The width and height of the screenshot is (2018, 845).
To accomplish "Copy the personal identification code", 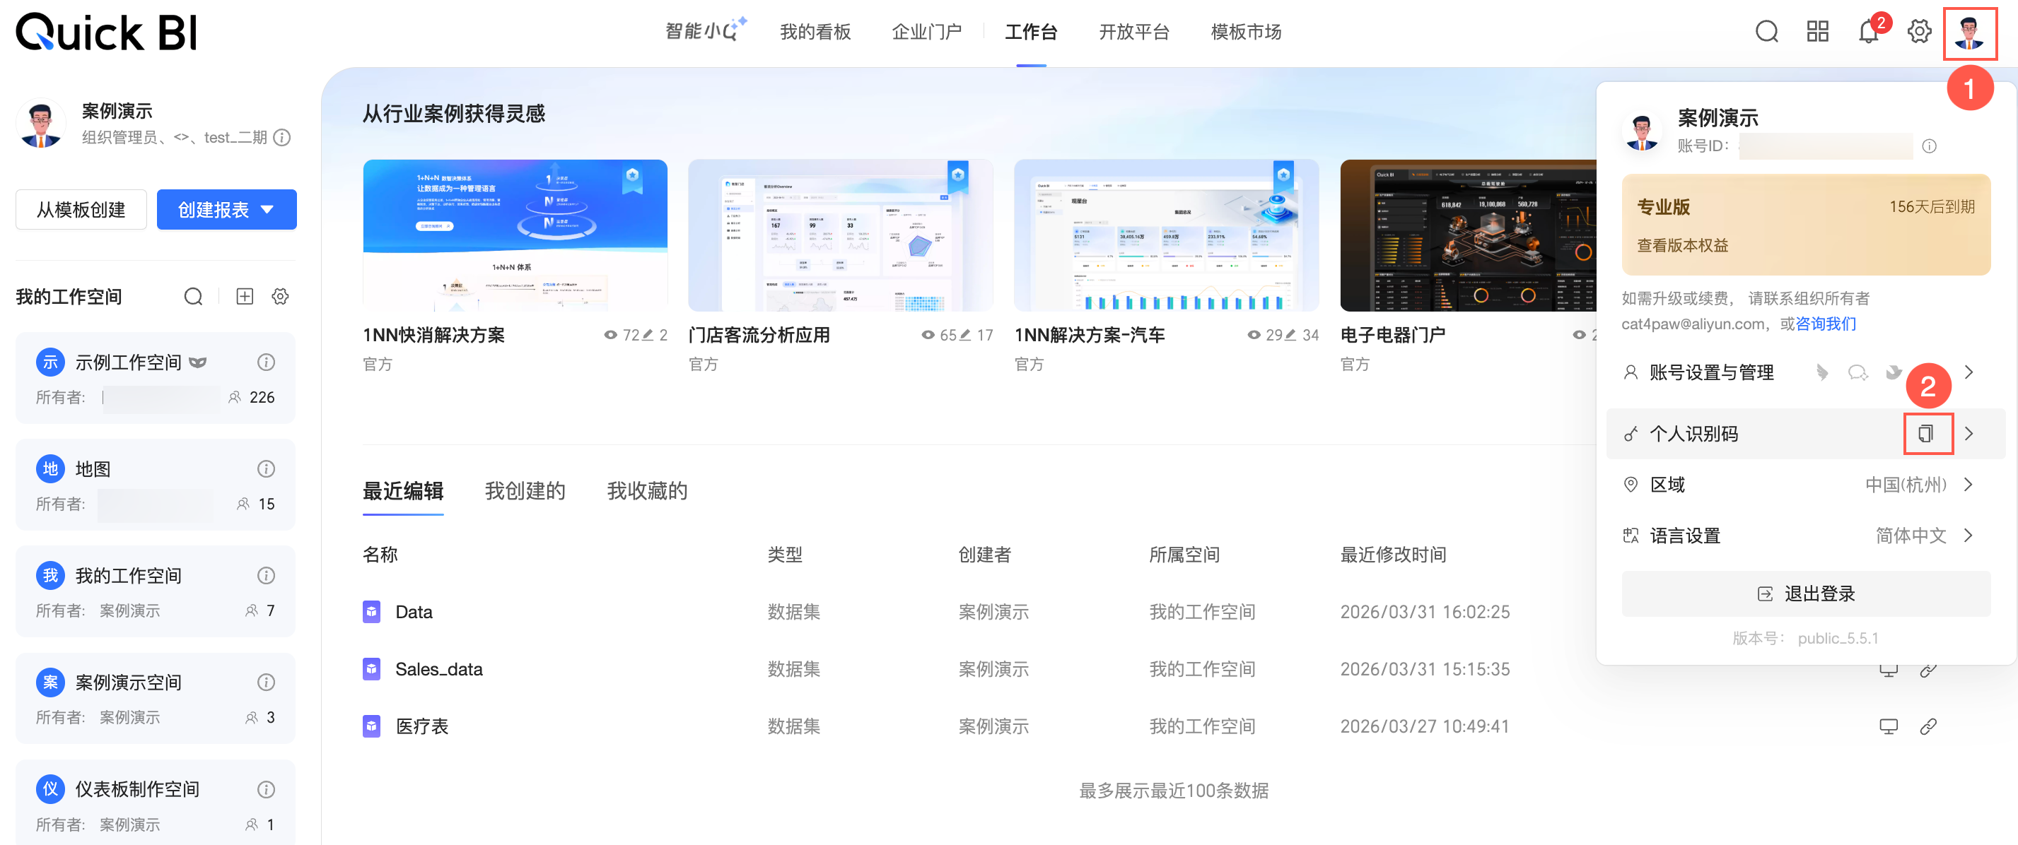I will (x=1925, y=434).
